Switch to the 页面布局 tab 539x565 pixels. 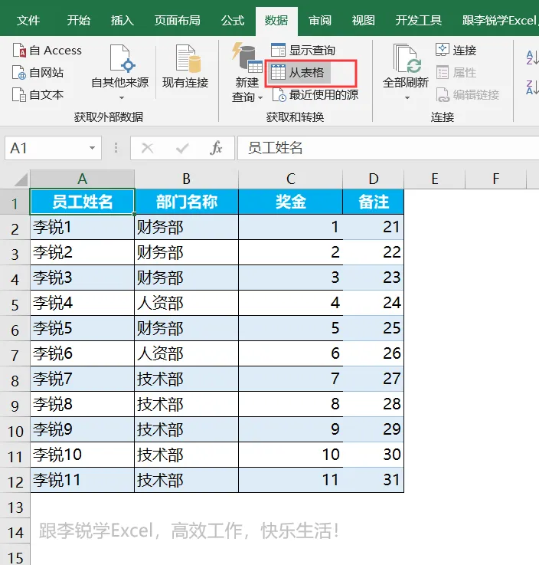(x=177, y=21)
